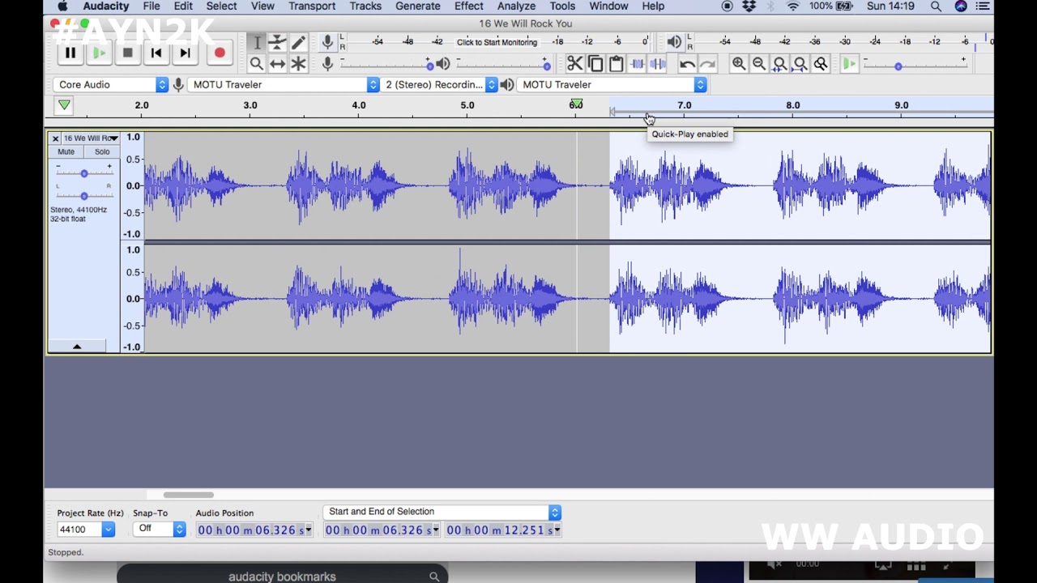Click the selection end time field 12.251
Screen dimensions: 1037x583
[x=503, y=530]
